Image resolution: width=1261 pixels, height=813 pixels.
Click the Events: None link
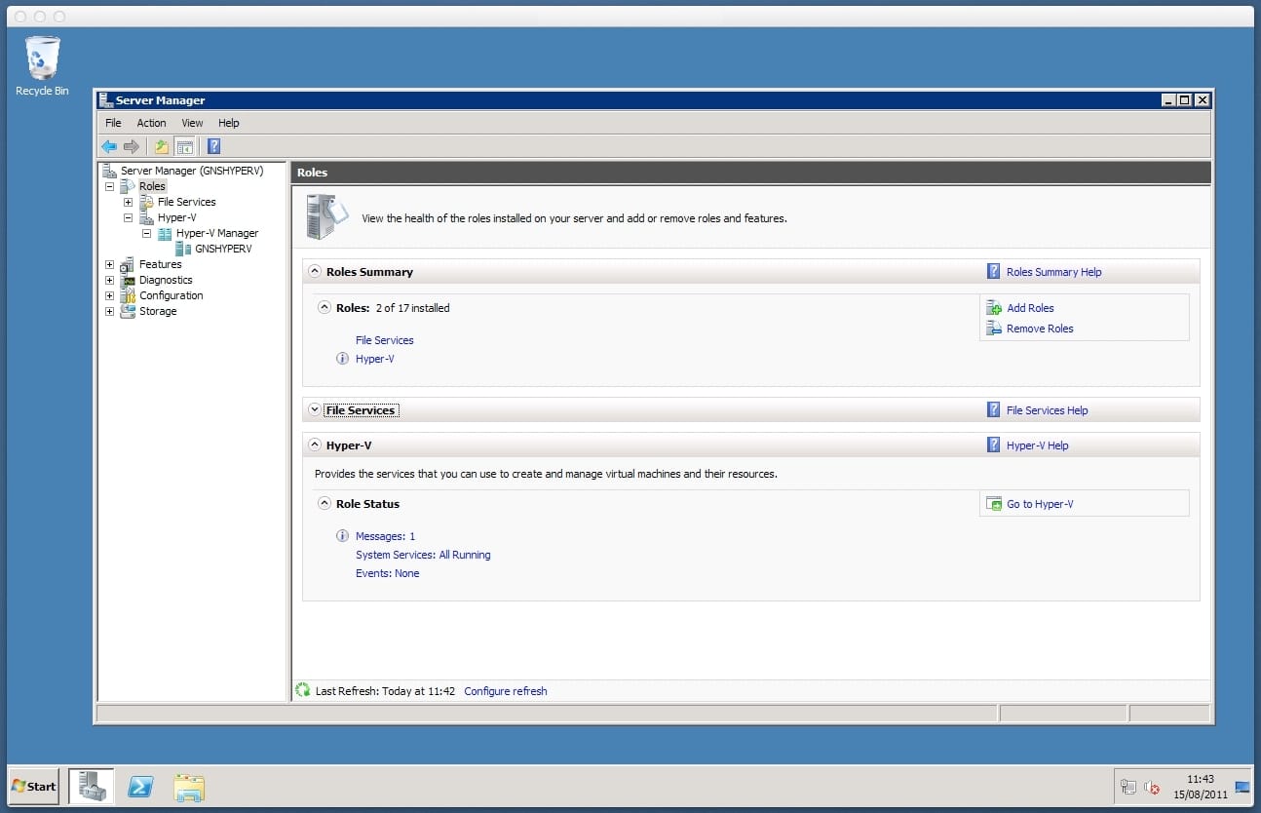[x=387, y=573]
